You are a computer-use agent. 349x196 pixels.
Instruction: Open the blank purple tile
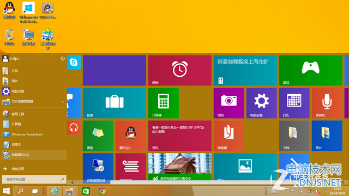coord(115,70)
